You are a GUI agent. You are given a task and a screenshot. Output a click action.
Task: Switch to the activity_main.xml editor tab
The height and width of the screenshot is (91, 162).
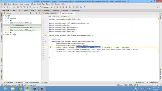pyautogui.click(x=50, y=13)
